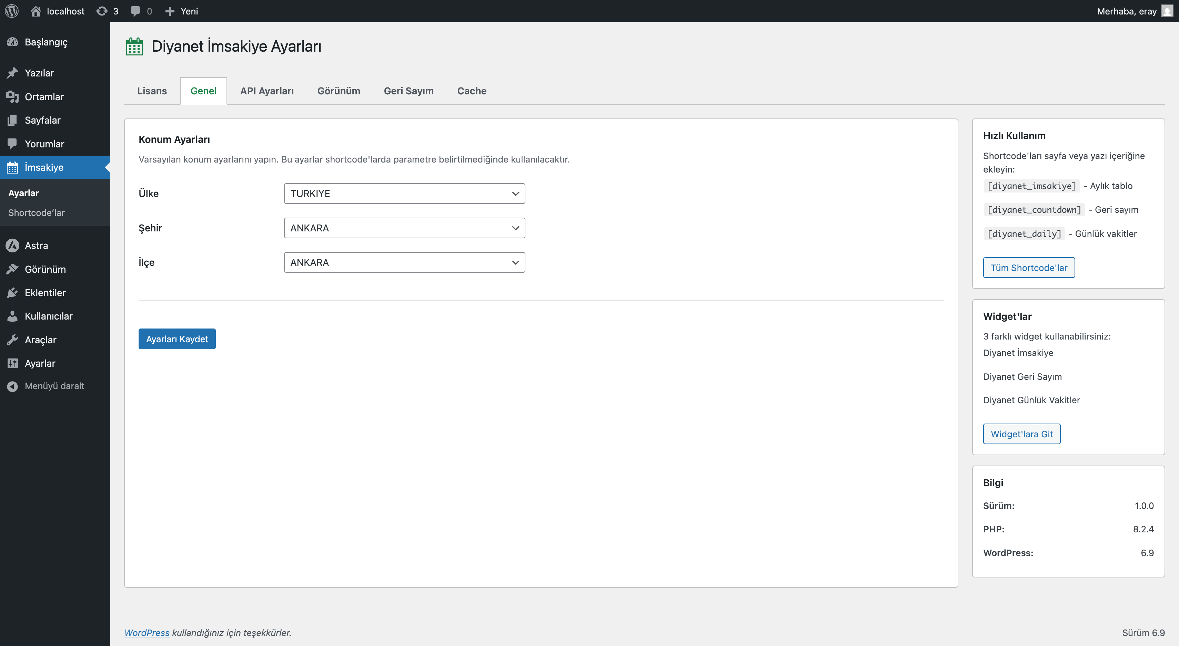Screen dimensions: 1179x646
Task: Click the Eklentiler plugin icon
Action: (12, 293)
